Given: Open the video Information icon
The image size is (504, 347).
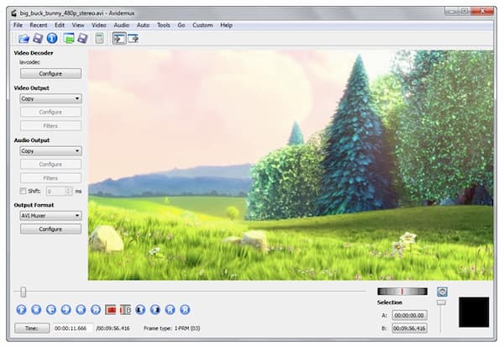Looking at the screenshot, I should click(x=52, y=39).
